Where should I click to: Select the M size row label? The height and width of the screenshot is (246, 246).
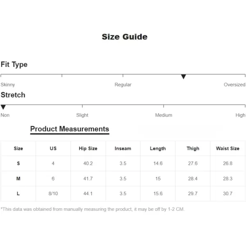(x=18, y=178)
